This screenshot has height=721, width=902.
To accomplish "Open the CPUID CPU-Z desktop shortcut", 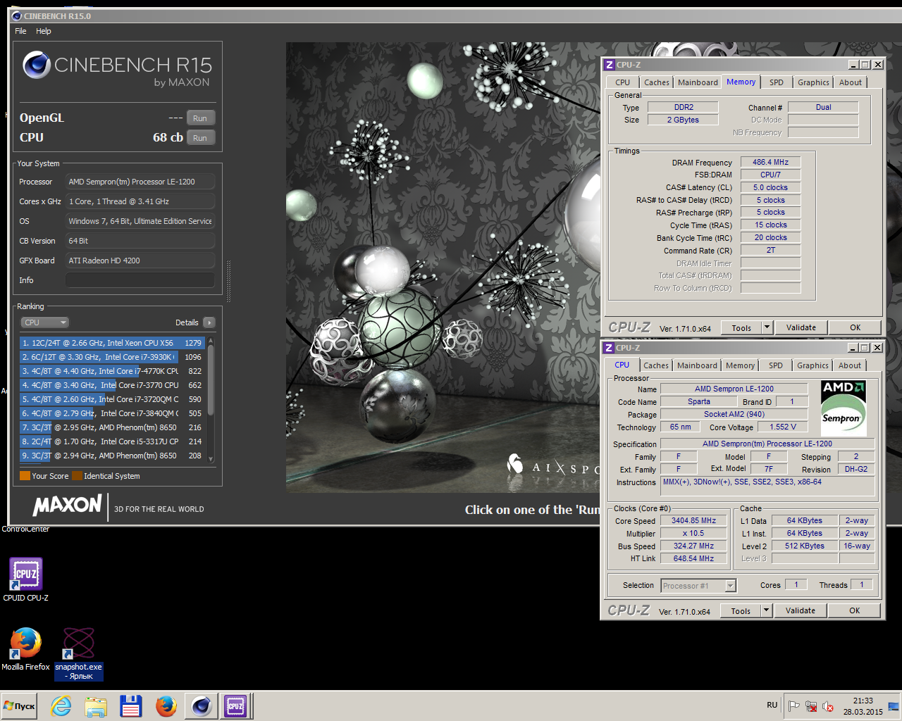I will (25, 579).
